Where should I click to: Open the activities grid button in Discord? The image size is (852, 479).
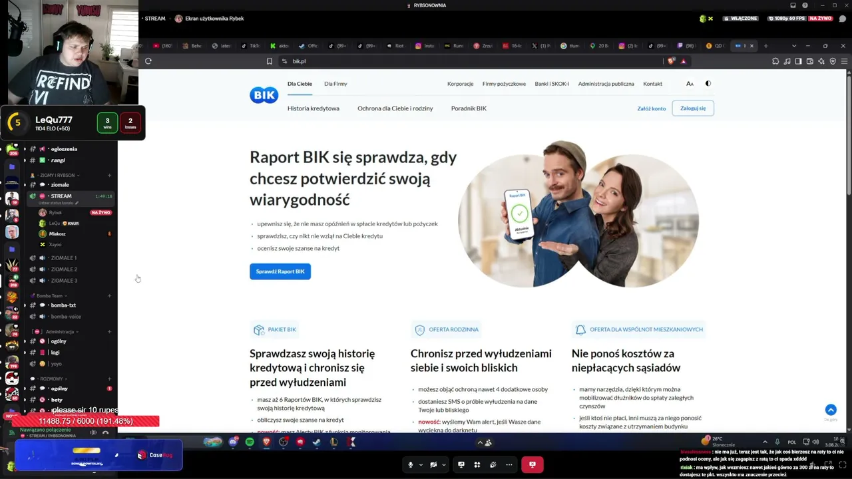[477, 464]
